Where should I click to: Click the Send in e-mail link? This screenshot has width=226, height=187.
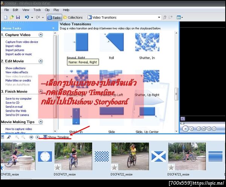click(x=14, y=107)
